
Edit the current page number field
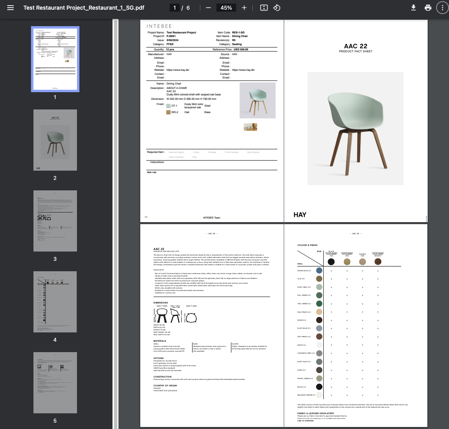coord(175,8)
